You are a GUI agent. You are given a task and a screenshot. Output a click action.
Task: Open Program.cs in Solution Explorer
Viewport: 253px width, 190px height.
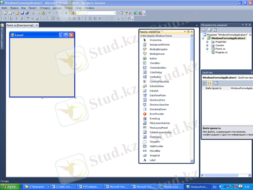coord(221,52)
